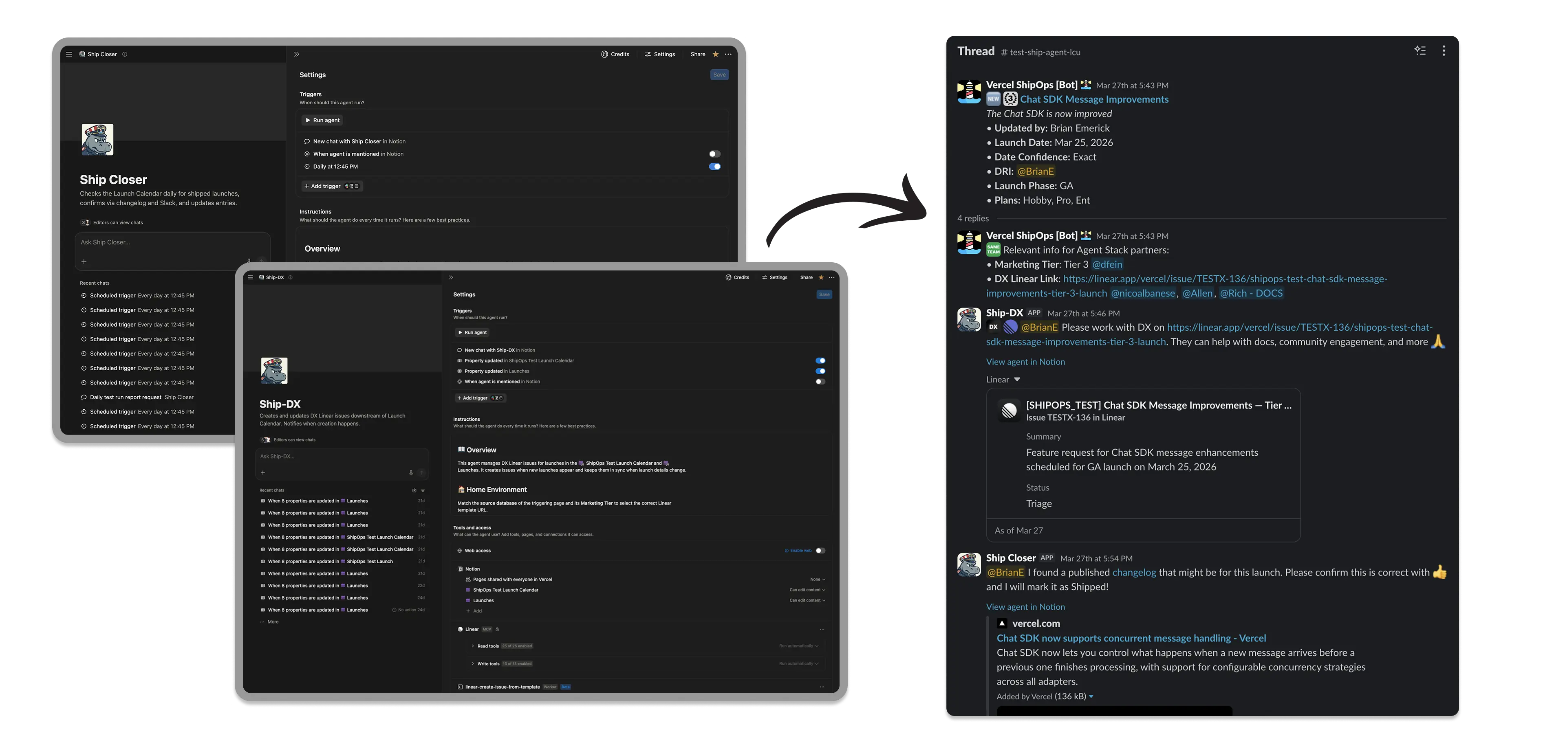This screenshot has height=751, width=1565.
Task: Open Run automatically dropdown for Read tools
Action: click(799, 646)
